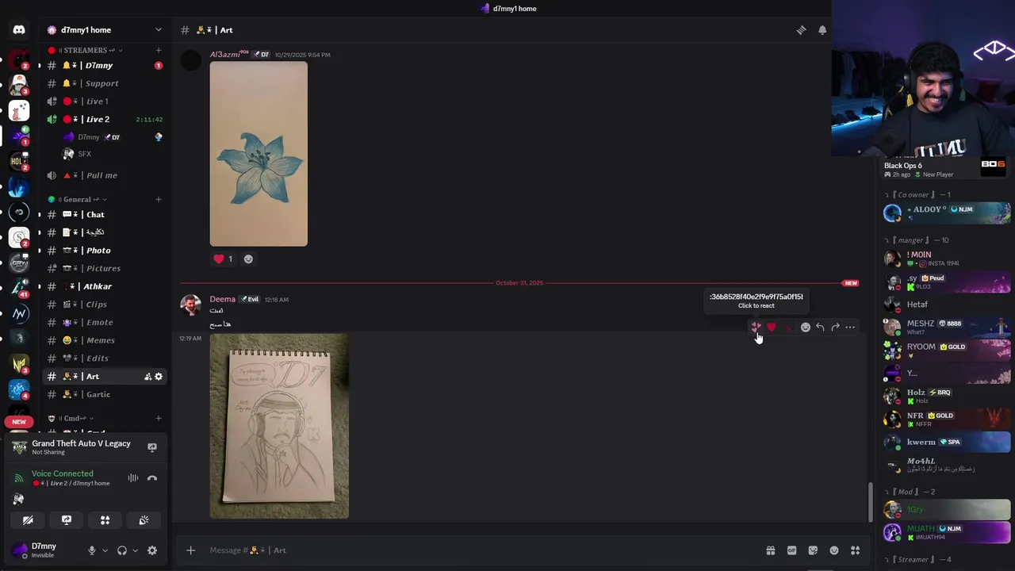
Task: Open the Voice Connected status details
Action: (x=63, y=473)
